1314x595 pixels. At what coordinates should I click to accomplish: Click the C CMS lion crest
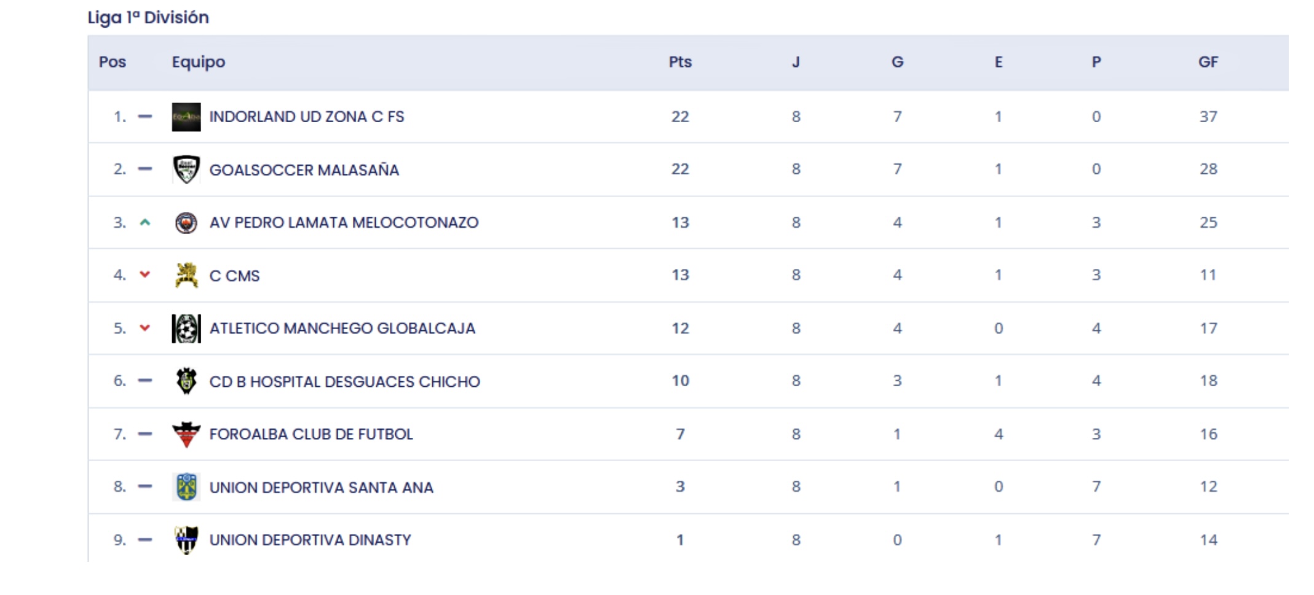pyautogui.click(x=186, y=275)
